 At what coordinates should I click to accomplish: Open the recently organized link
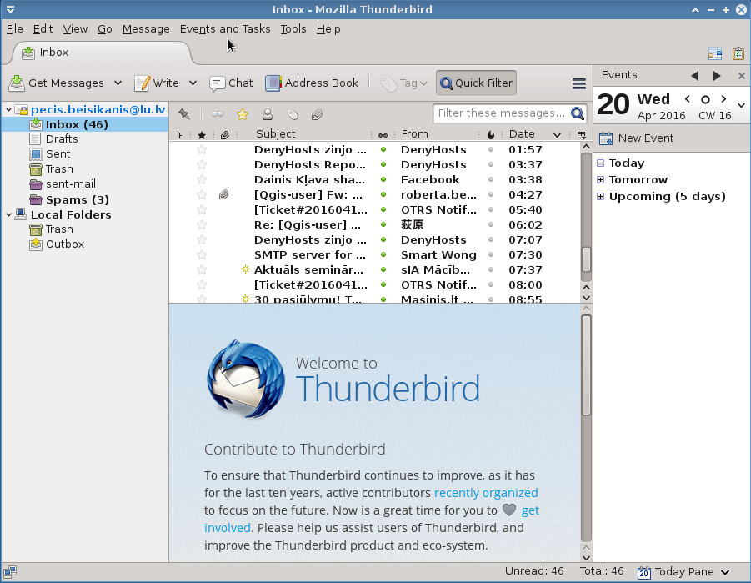point(486,493)
